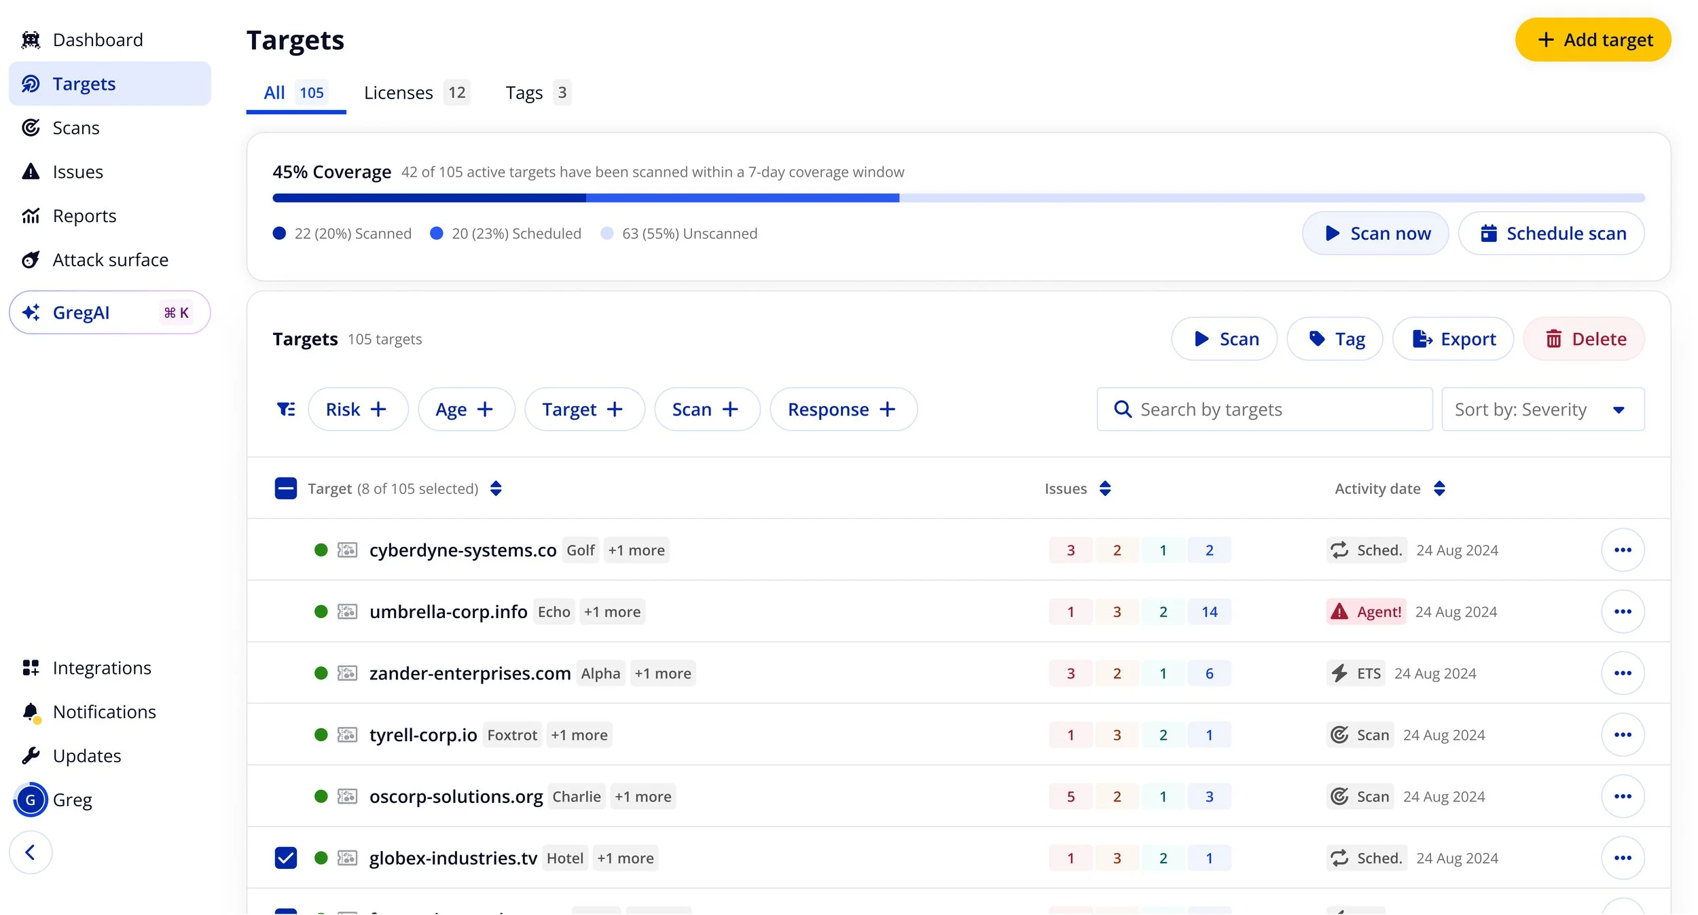Click the coverage progress bar
Image resolution: width=1698 pixels, height=915 pixels.
point(951,198)
